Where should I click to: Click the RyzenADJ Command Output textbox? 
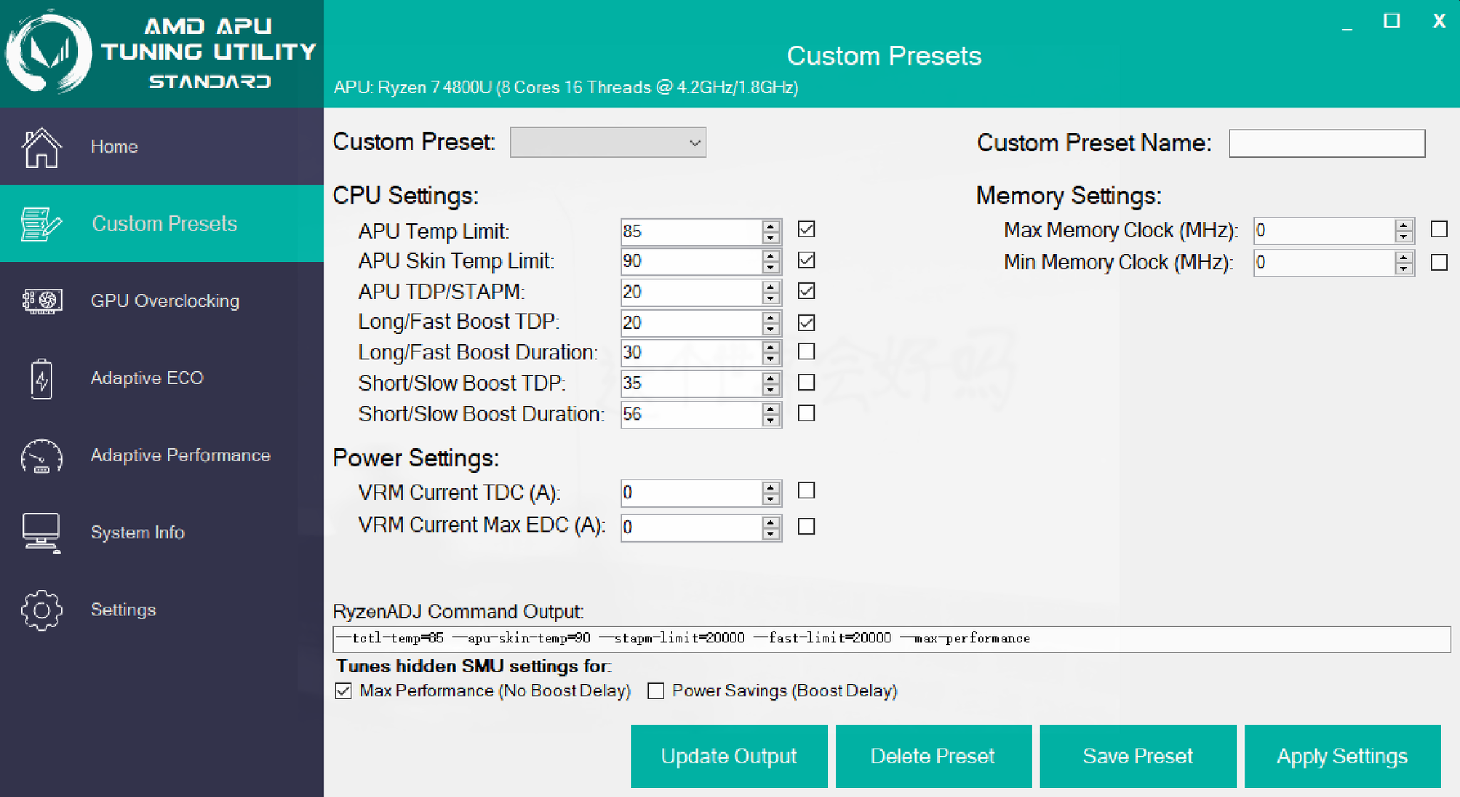point(891,639)
